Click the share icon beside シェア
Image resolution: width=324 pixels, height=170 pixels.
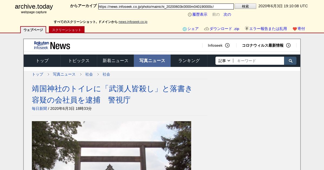coord(185,29)
